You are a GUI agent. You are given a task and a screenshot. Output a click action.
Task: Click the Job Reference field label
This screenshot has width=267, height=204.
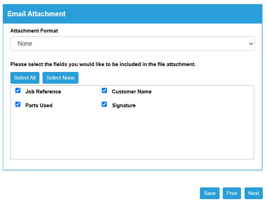[43, 92]
